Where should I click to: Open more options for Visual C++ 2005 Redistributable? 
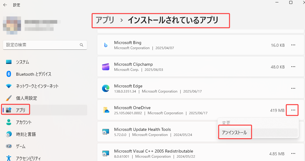coord(293,154)
